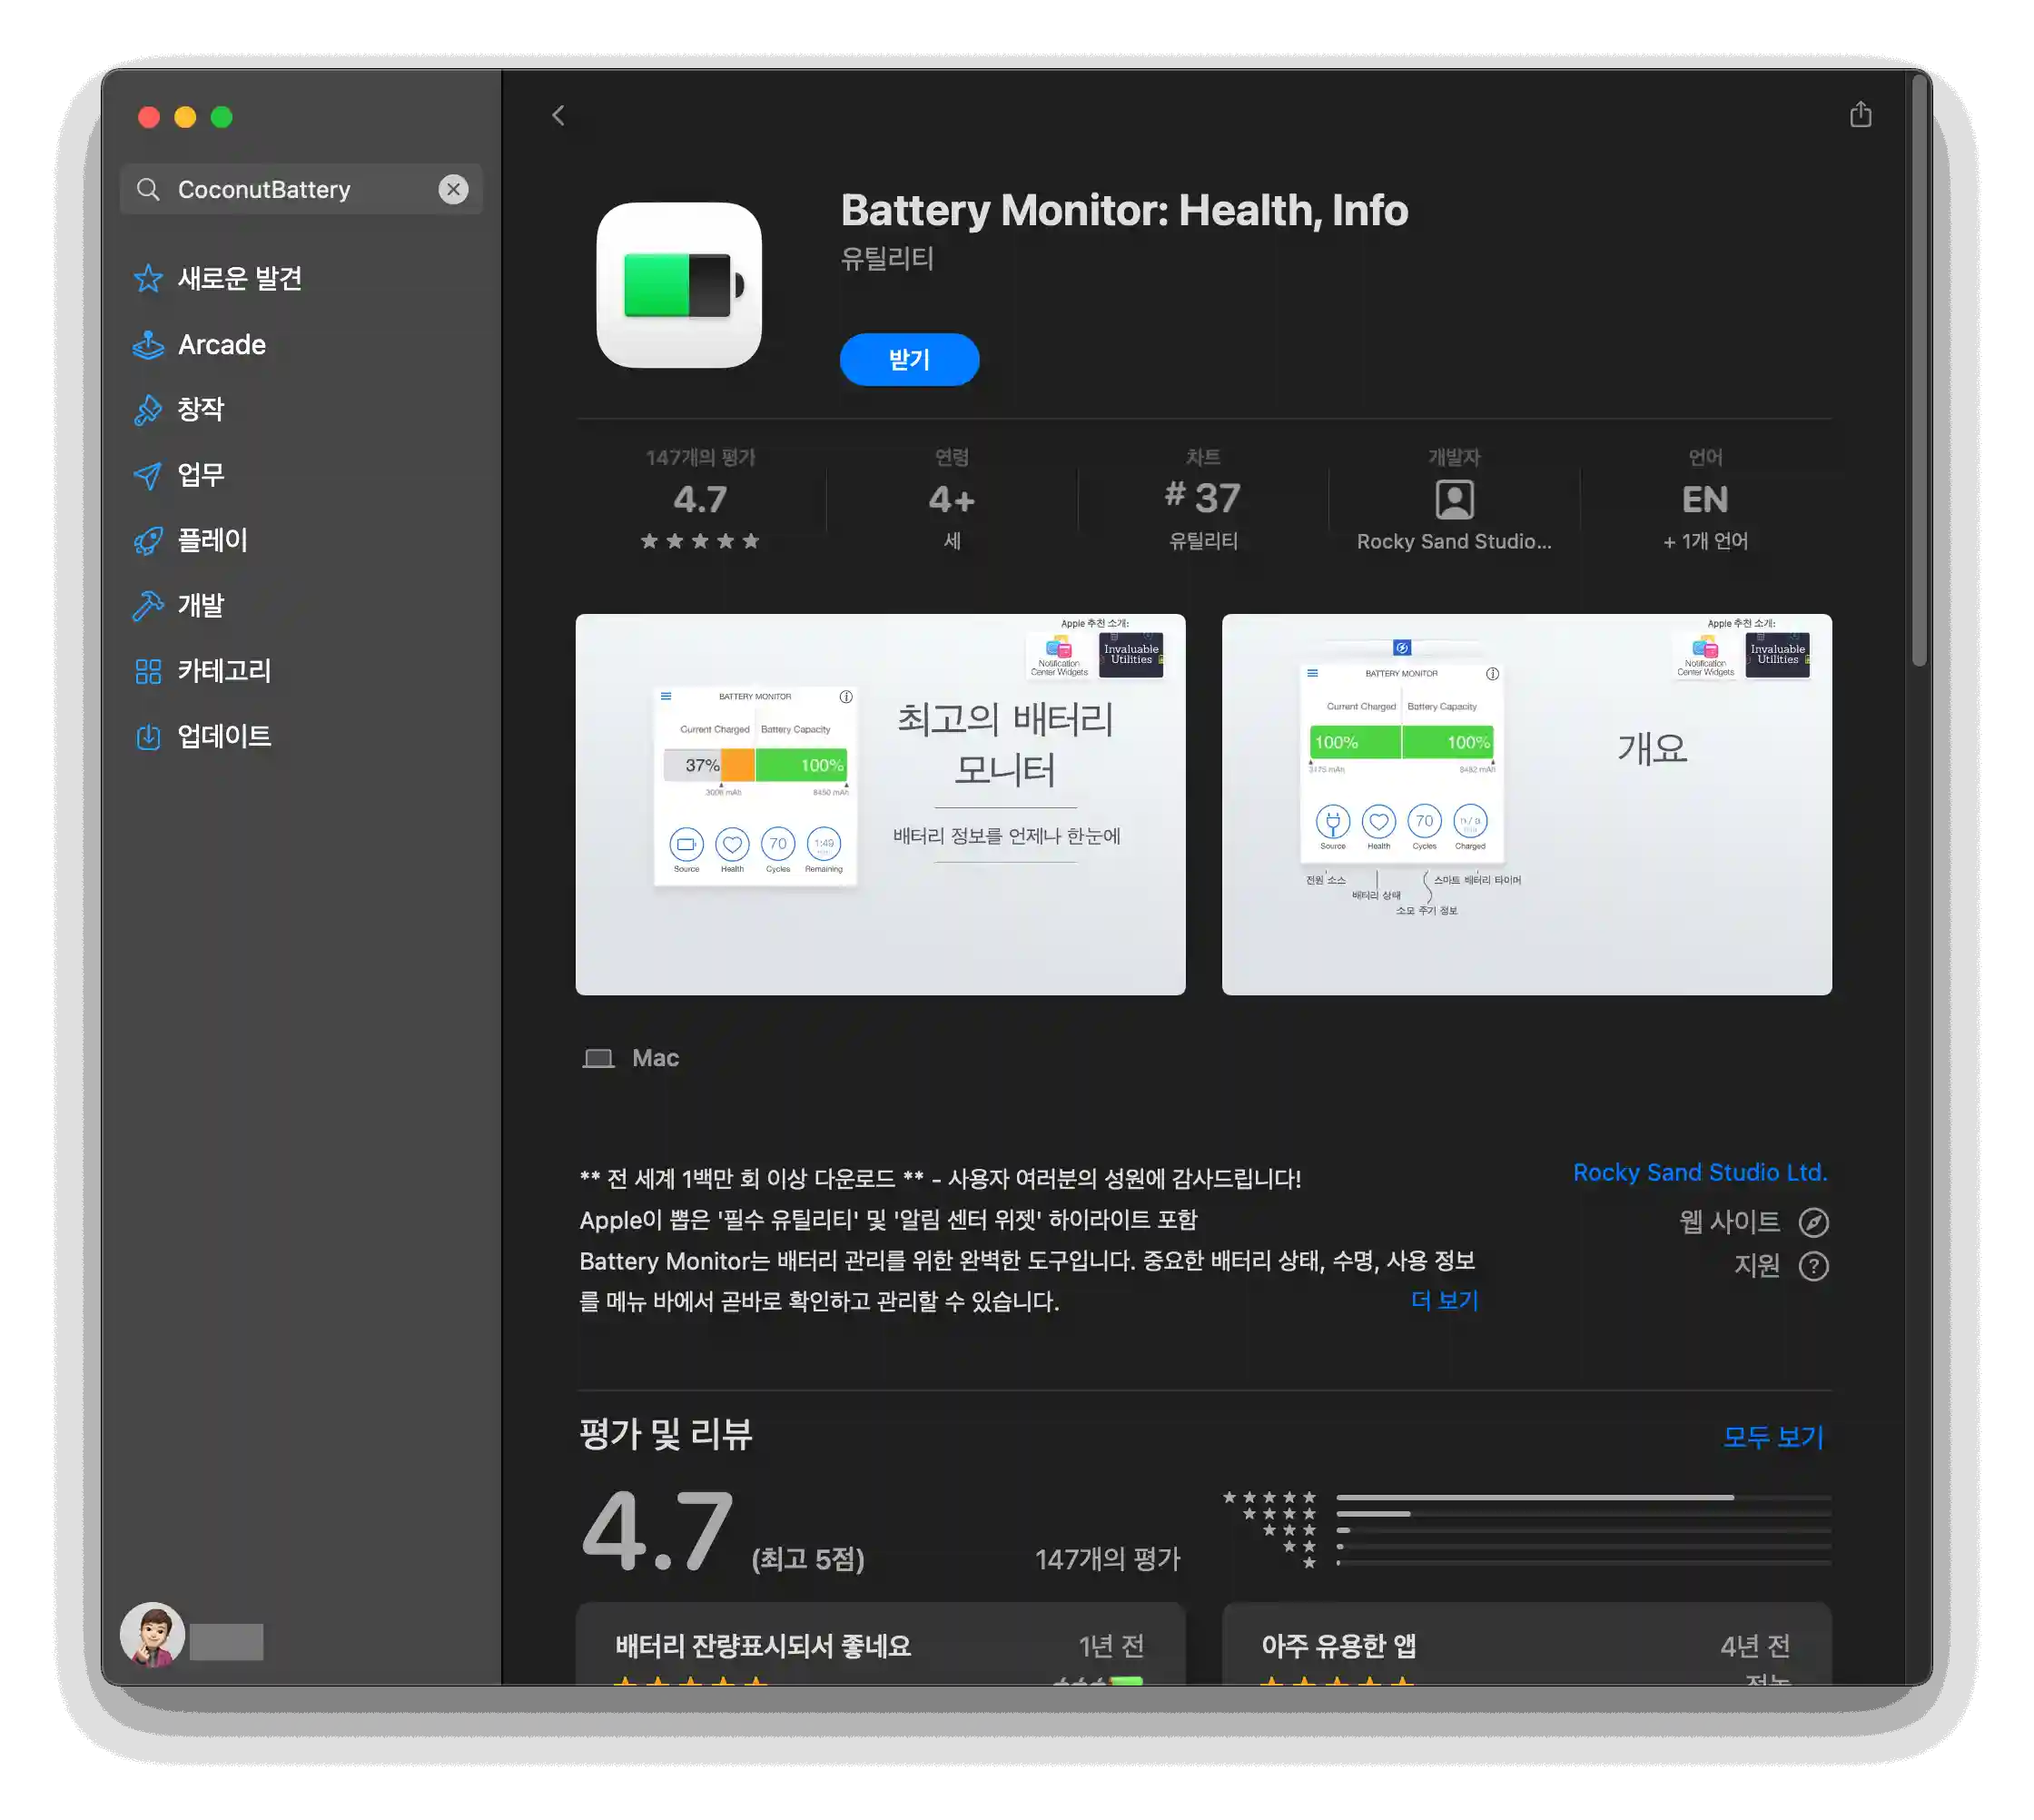The image size is (2034, 1820).
Task: Open the share menu icon
Action: tap(1860, 114)
